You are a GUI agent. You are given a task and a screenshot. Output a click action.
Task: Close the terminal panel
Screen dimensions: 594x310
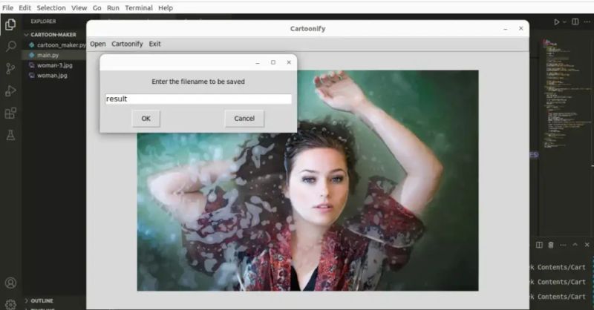point(587,245)
